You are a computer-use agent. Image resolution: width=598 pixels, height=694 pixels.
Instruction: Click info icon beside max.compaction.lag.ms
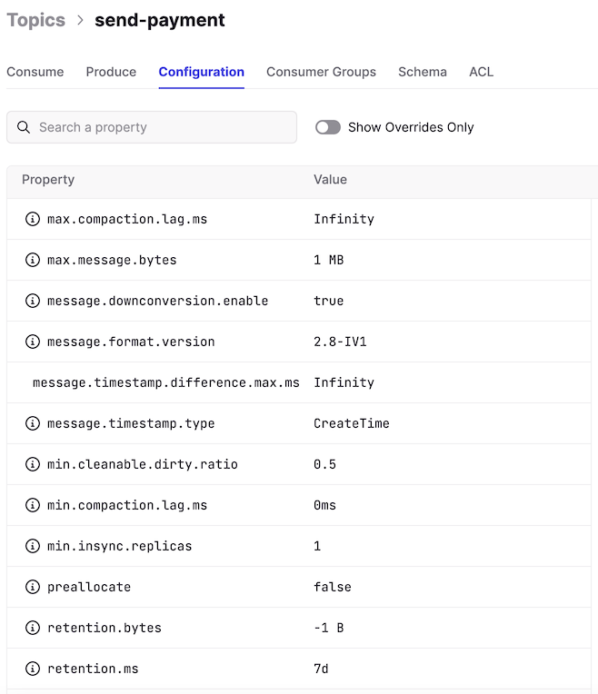[x=33, y=219]
